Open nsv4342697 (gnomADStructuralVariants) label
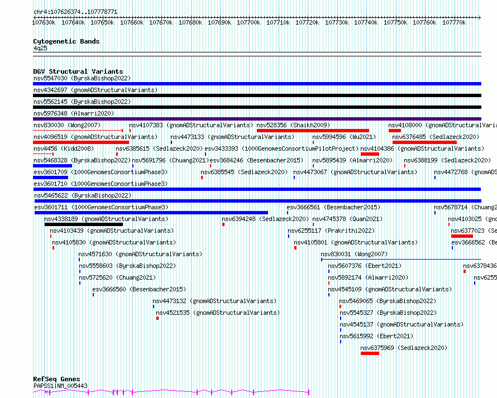The width and height of the screenshot is (497, 398). coord(95,90)
